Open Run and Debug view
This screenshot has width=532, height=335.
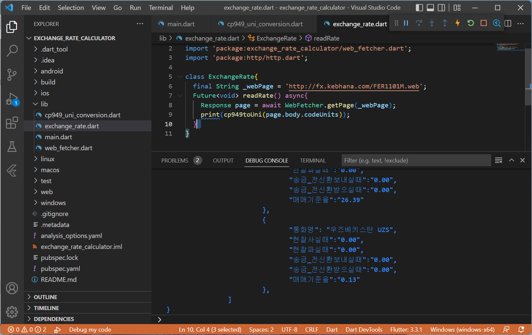(12, 99)
